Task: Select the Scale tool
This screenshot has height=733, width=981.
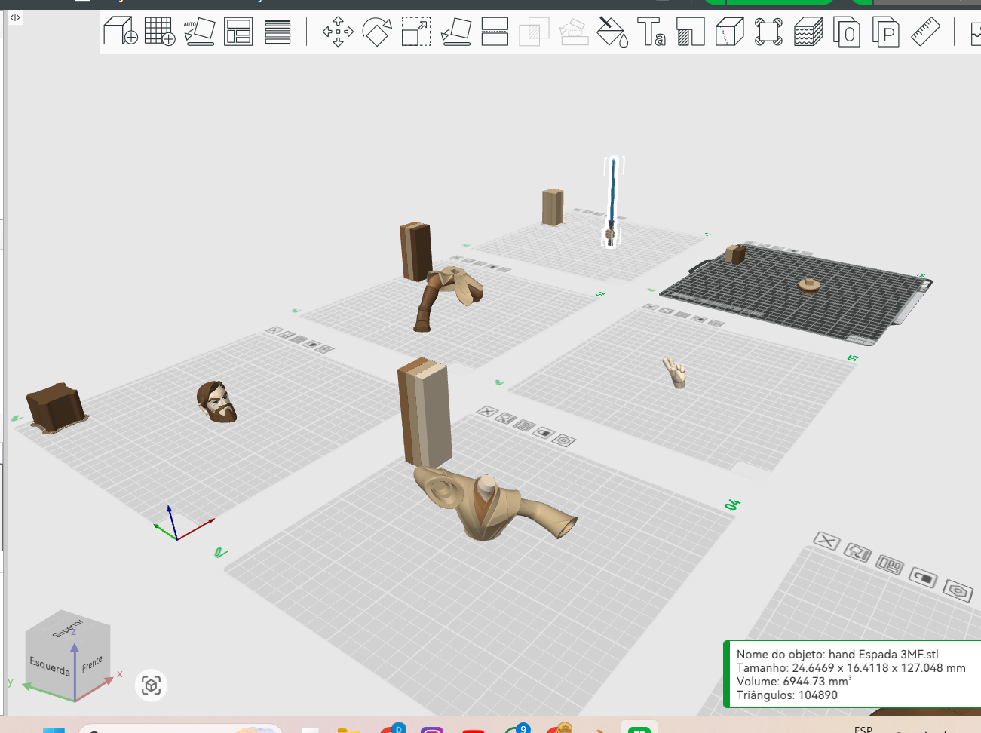Action: [x=416, y=32]
